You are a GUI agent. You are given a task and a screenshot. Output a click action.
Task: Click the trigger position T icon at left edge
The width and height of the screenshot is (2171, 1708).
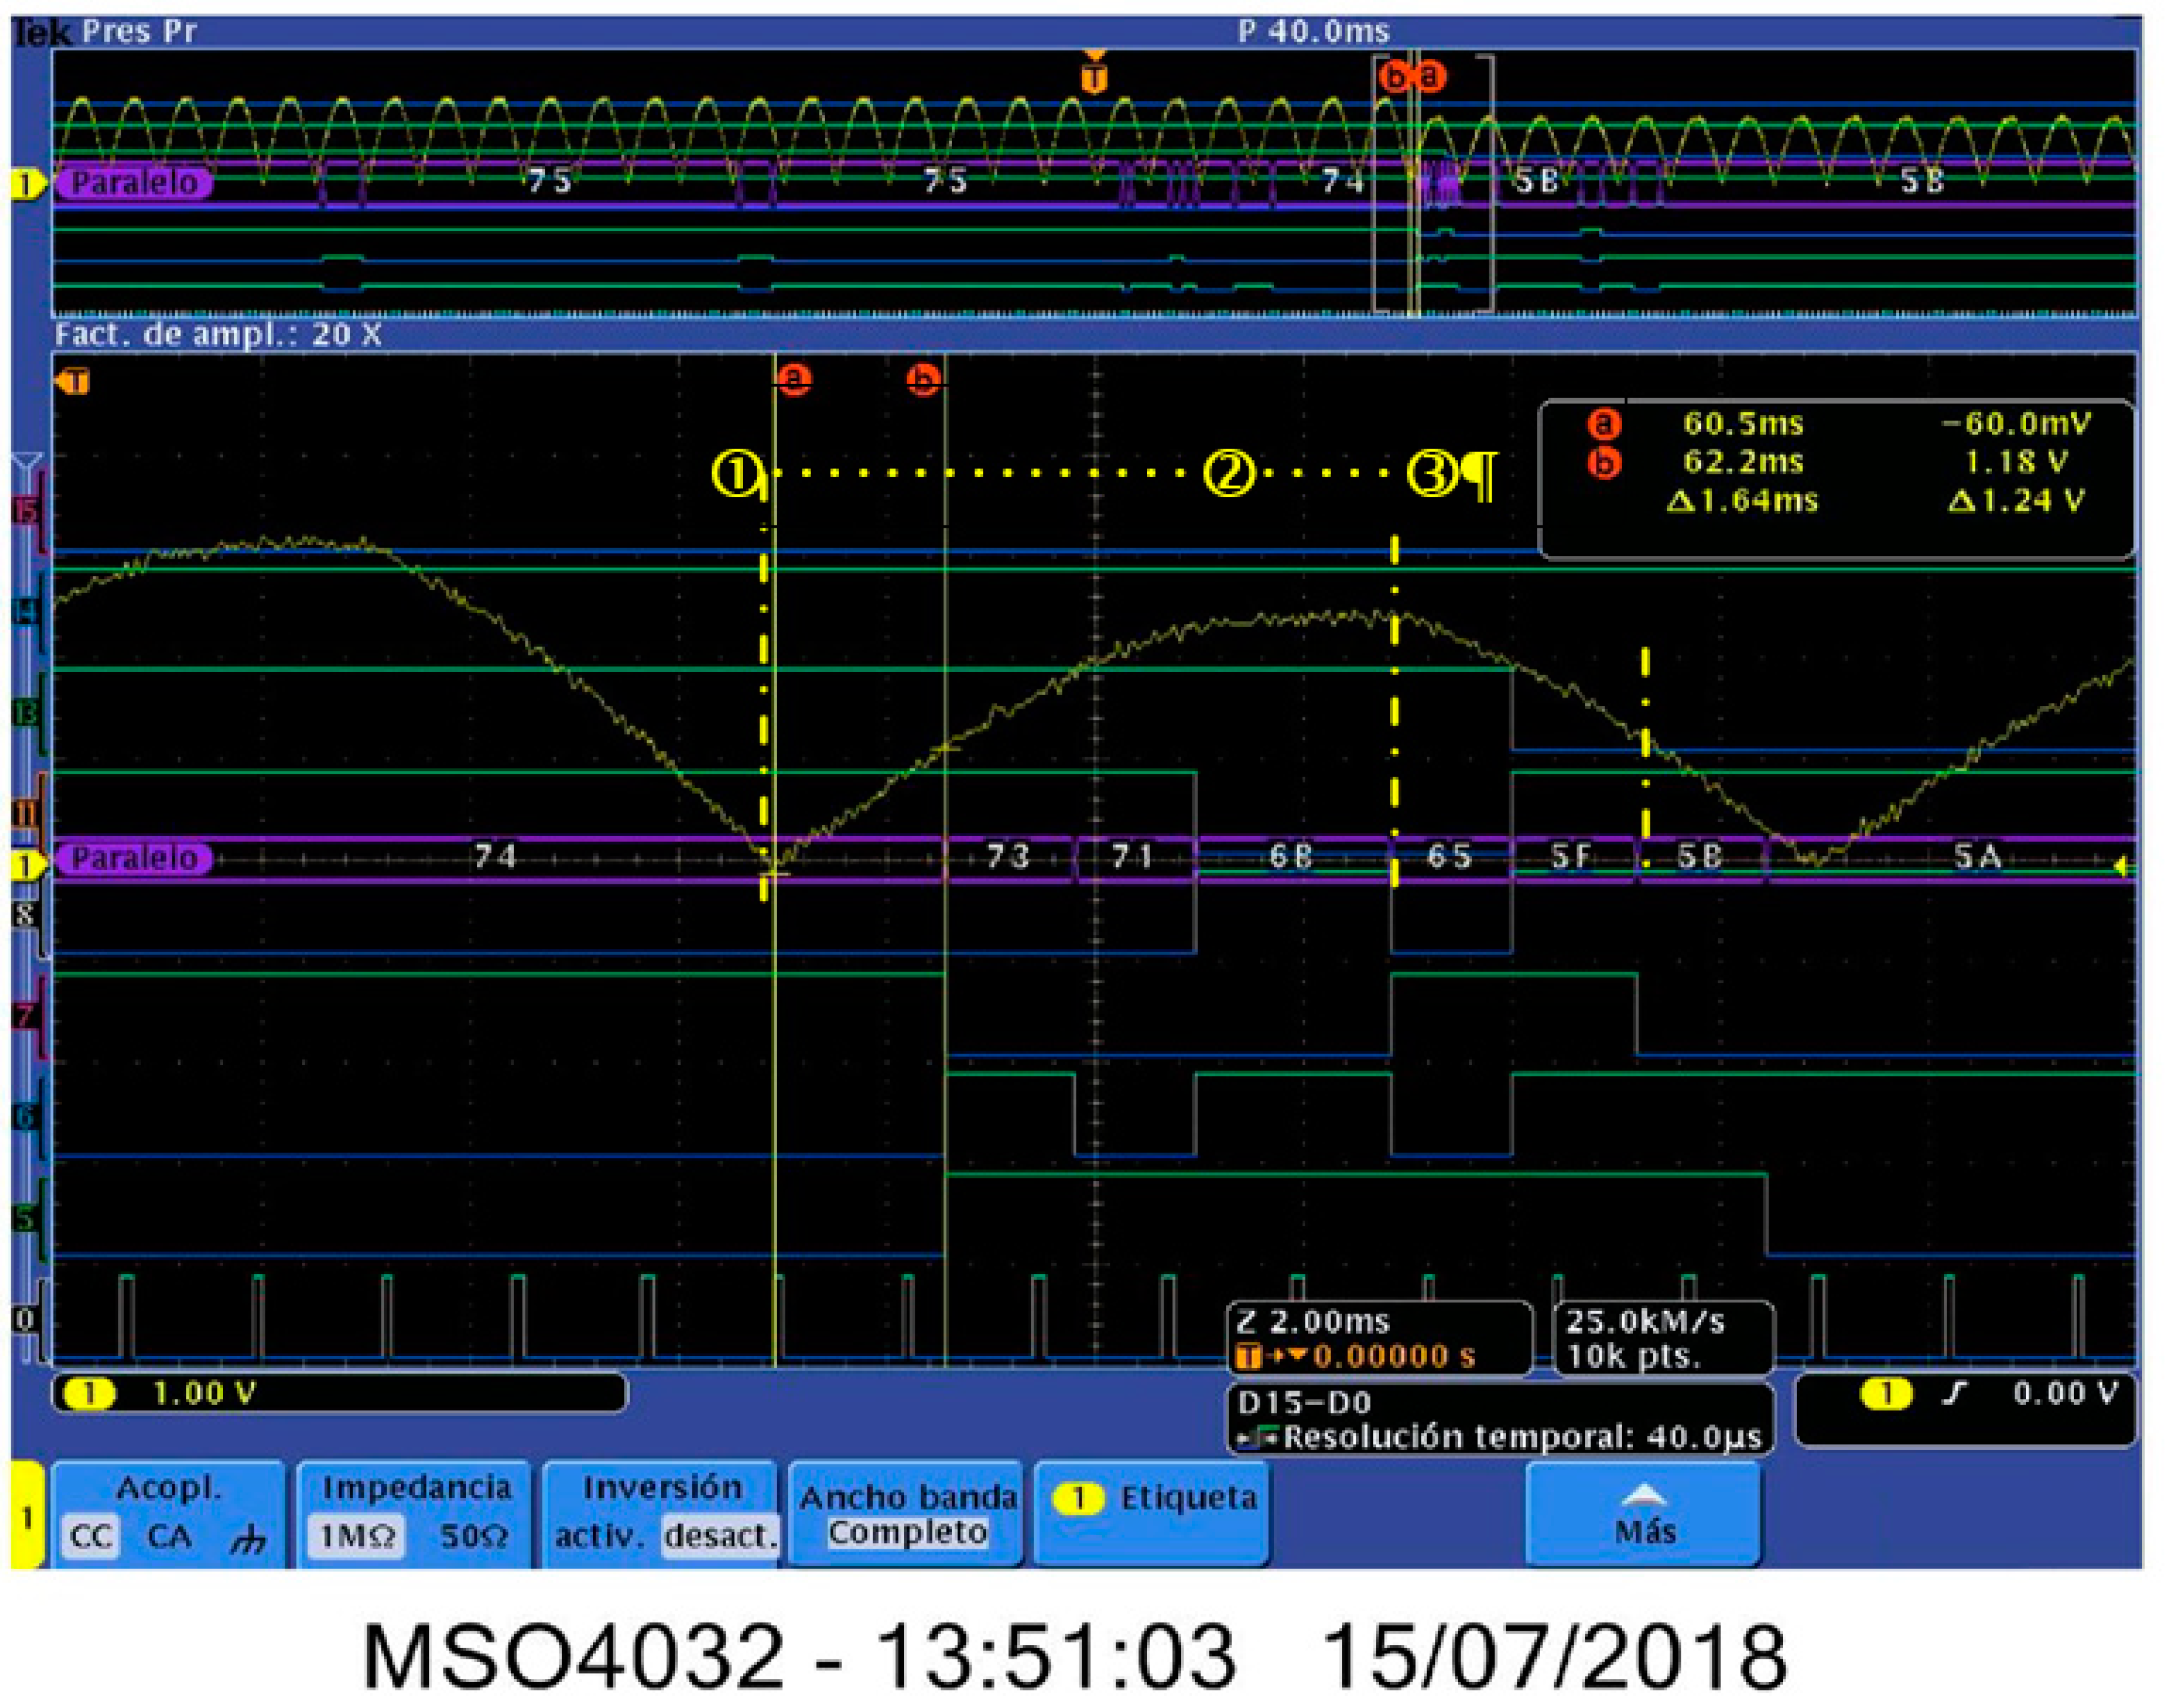point(74,381)
